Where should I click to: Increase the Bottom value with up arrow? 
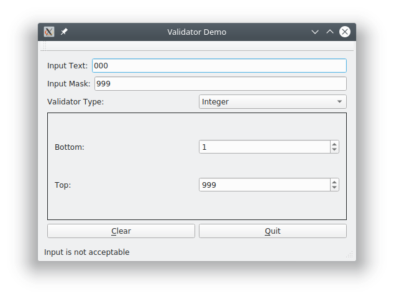[334, 144]
